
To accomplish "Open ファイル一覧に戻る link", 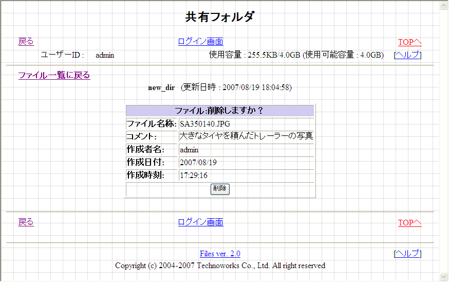I will (x=54, y=76).
